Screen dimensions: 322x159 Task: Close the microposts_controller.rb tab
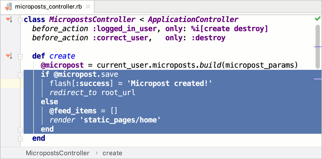click(88, 7)
